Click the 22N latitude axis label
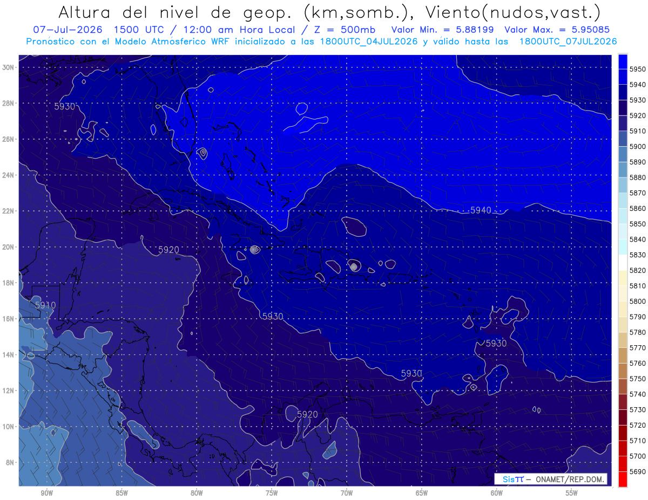The image size is (648, 500). [9, 211]
